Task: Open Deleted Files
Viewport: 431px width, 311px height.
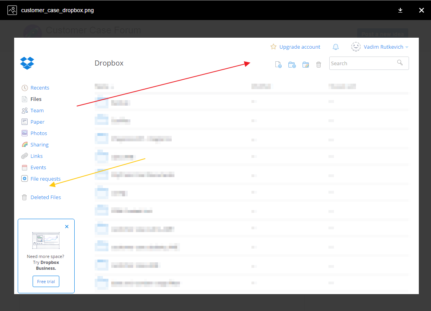Action: (46, 197)
